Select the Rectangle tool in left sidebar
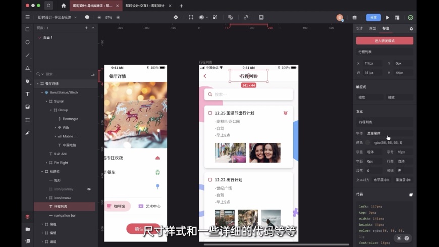 point(27,29)
